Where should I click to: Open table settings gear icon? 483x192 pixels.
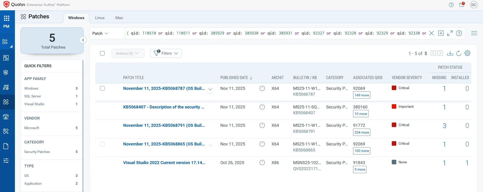[467, 53]
